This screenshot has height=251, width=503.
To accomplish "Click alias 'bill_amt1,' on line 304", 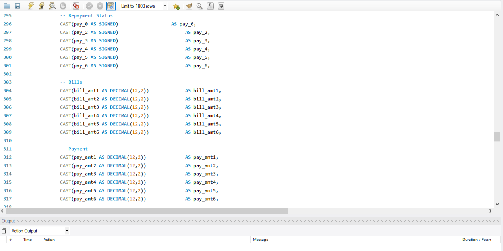I will pyautogui.click(x=207, y=91).
